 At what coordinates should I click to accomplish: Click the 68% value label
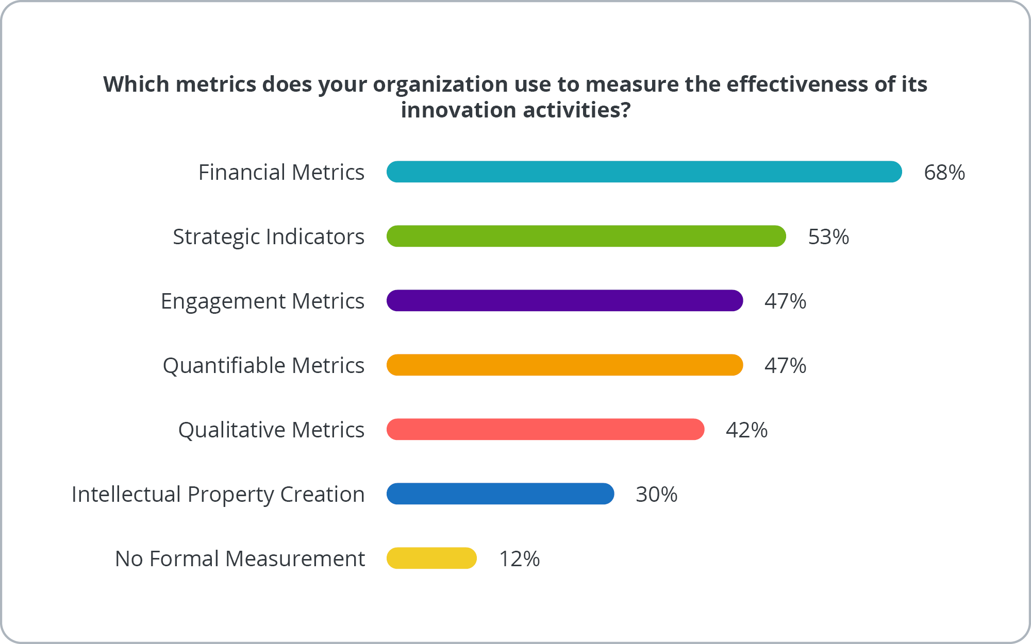(x=944, y=172)
